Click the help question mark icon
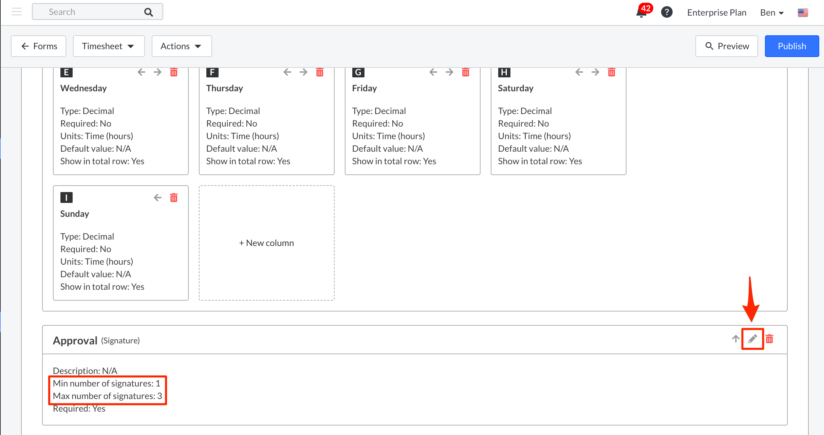The image size is (824, 435). click(x=667, y=12)
